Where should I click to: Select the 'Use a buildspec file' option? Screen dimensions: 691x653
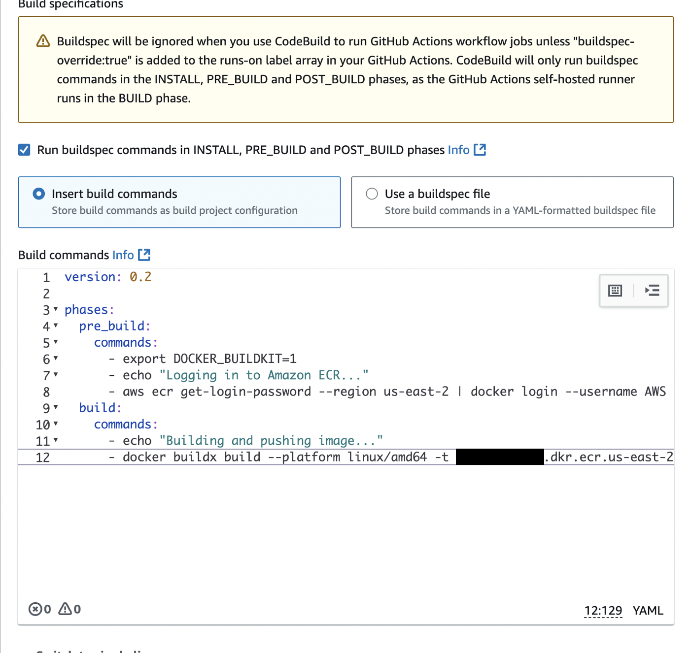(x=372, y=194)
